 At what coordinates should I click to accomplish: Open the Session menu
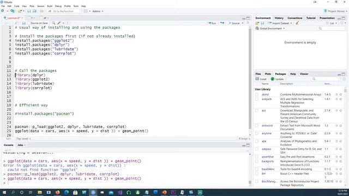(x=40, y=6)
